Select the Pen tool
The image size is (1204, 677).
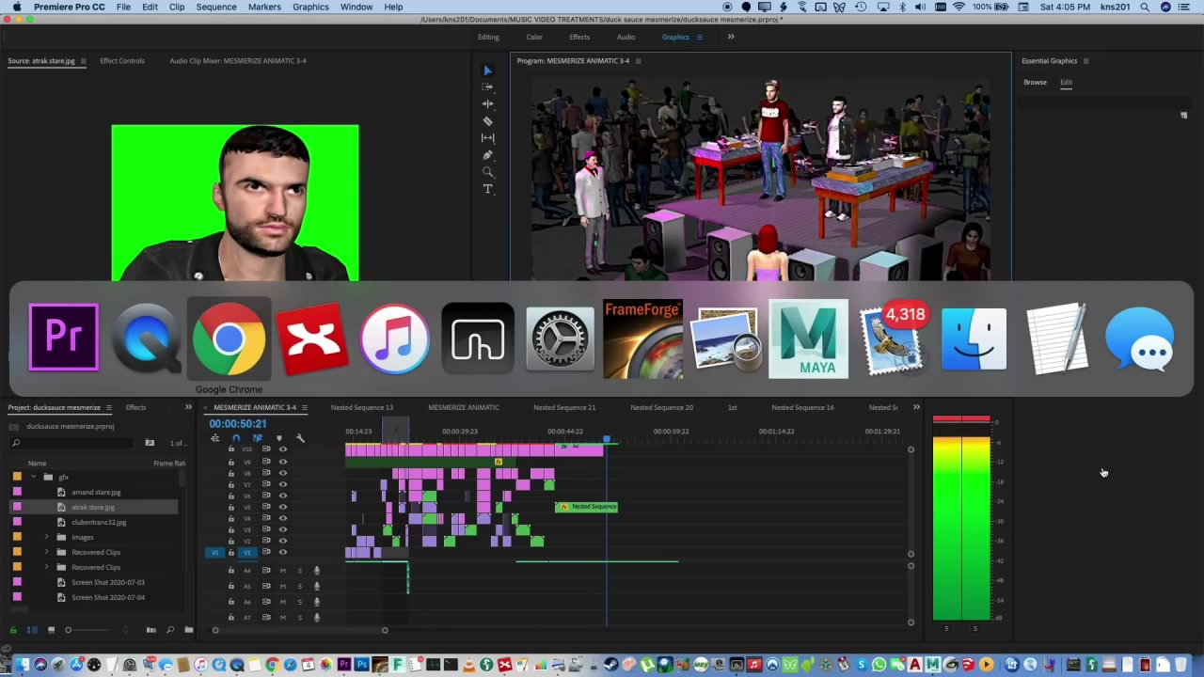click(x=487, y=155)
